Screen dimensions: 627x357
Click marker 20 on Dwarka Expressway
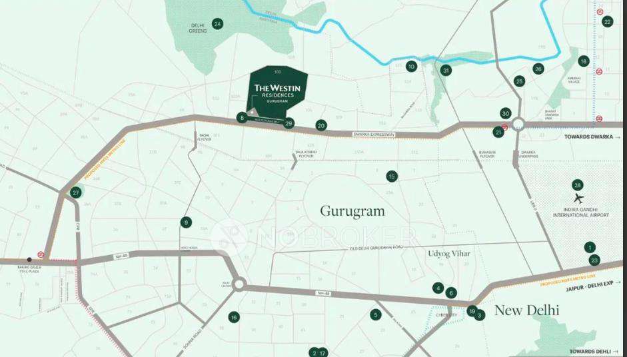321,125
